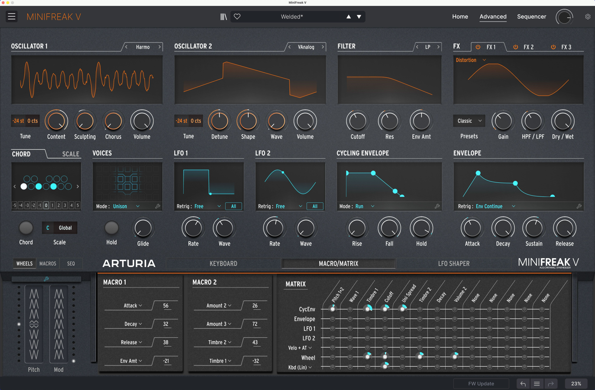The height and width of the screenshot is (390, 595).
Task: Open Voices Mode Unison dropdown
Action: tap(126, 207)
